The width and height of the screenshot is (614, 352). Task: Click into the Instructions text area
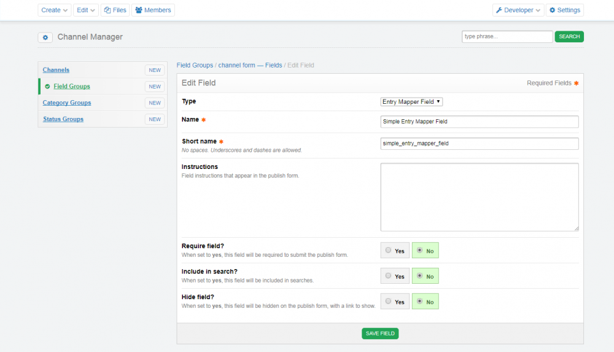(479, 197)
